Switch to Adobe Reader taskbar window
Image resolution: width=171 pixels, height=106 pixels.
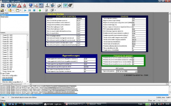(75, 104)
